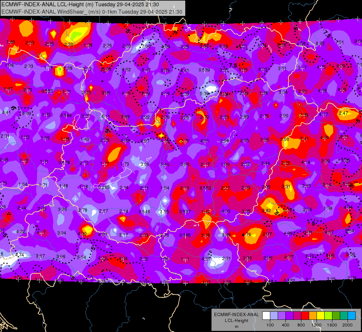The width and height of the screenshot is (362, 332).
Task: Click the legend LCL-Height label
Action: (x=237, y=321)
